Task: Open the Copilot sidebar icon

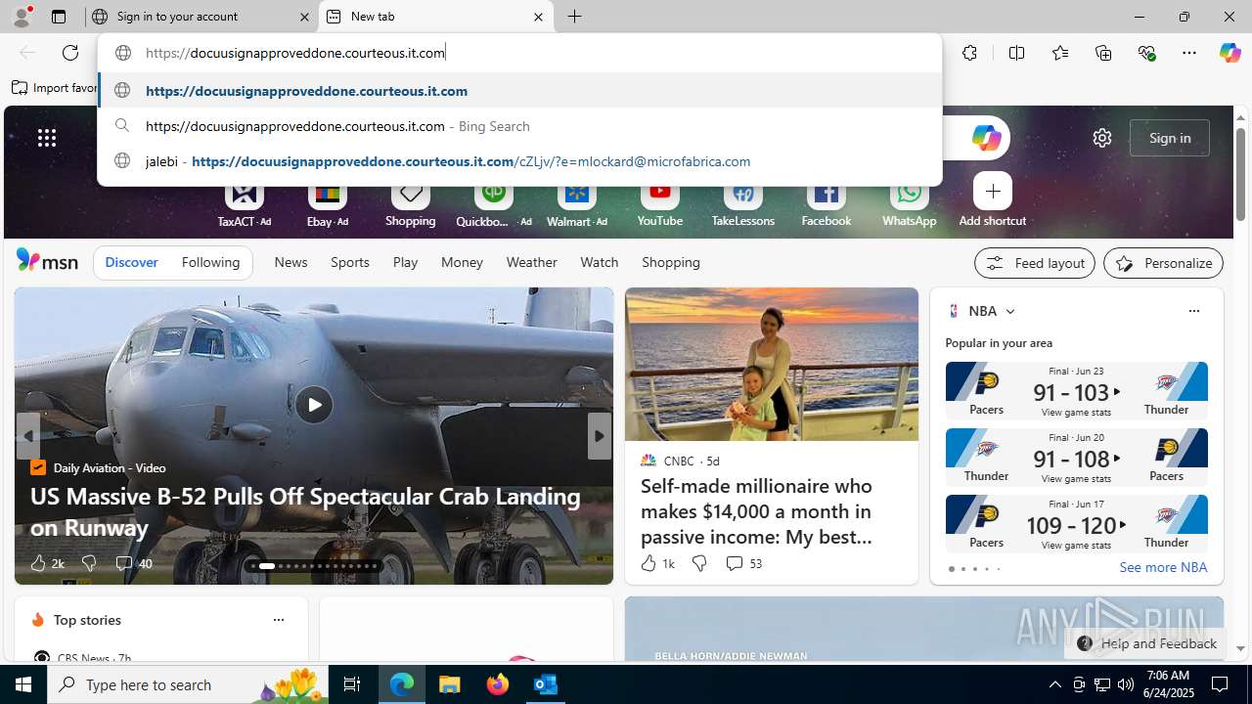Action: (x=1230, y=53)
